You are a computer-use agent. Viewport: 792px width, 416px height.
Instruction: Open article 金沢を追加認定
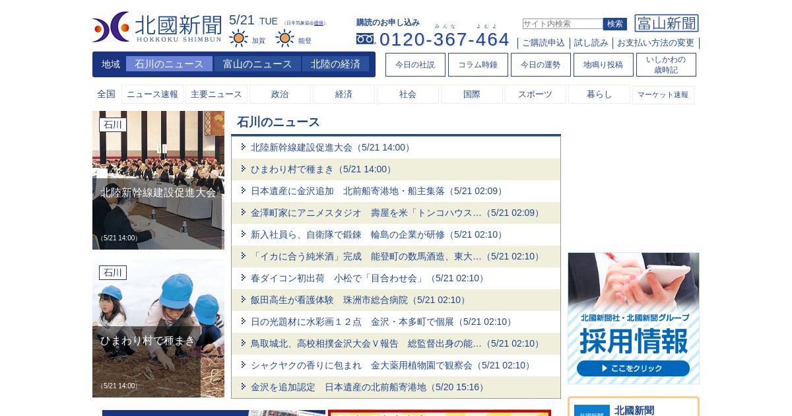click(396, 387)
